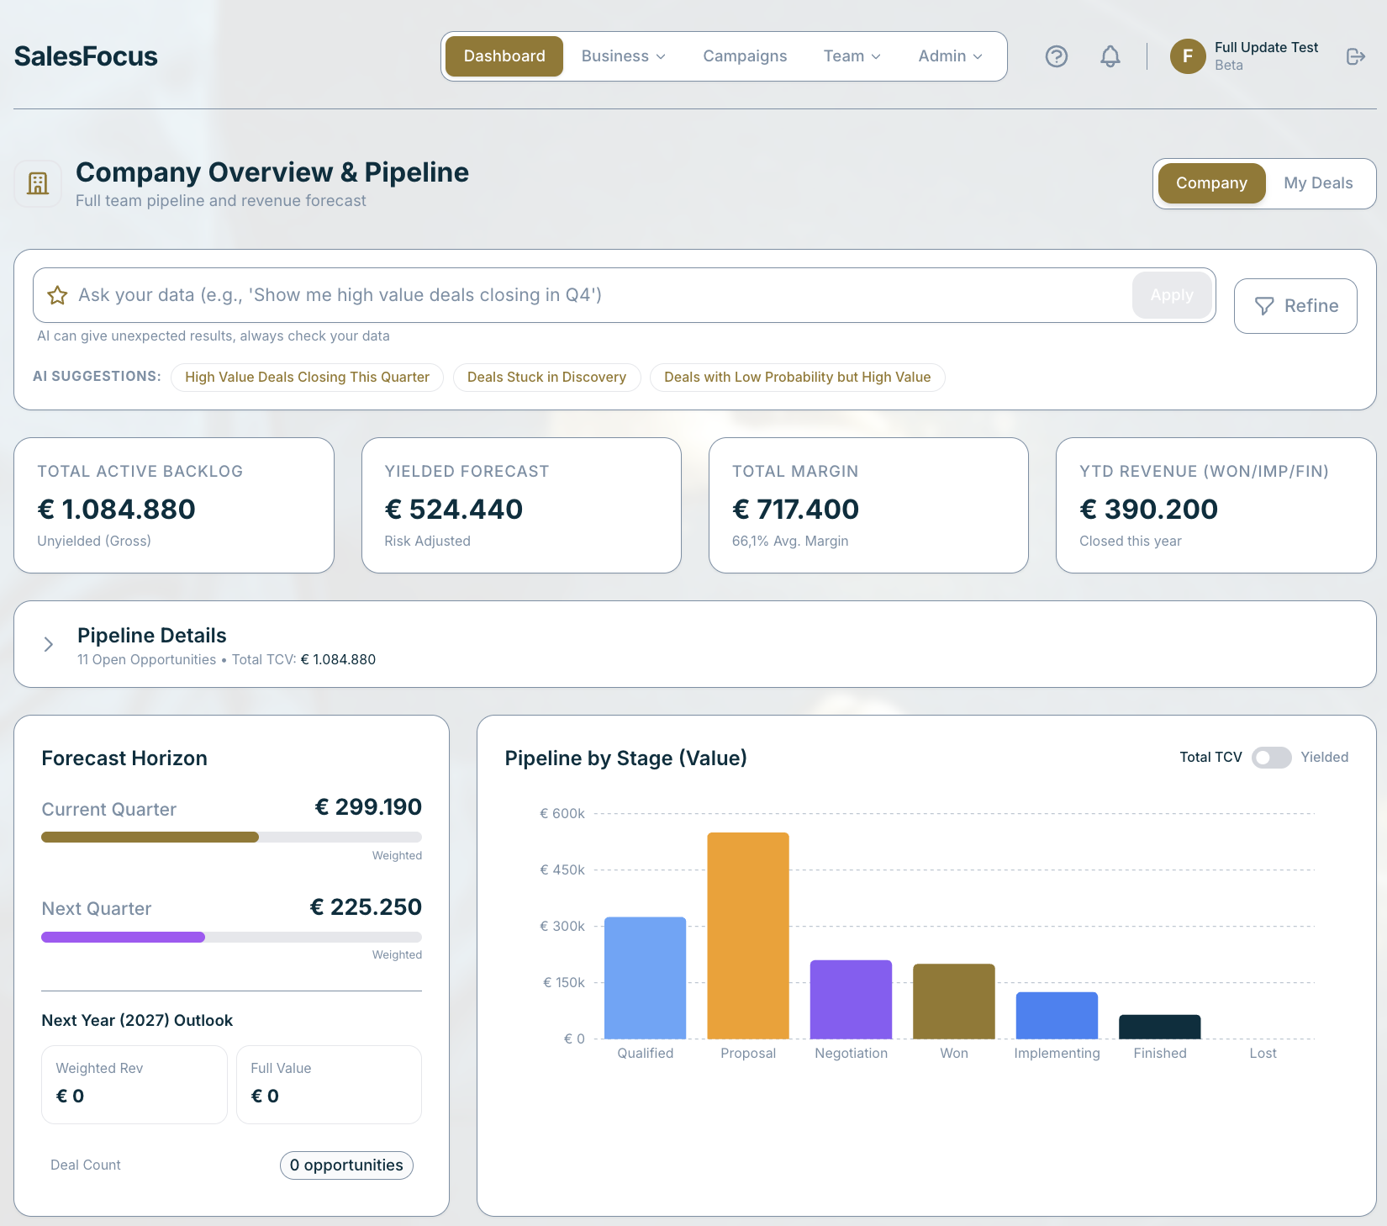Open the Total Active Backlog card
1387x1226 pixels.
[x=174, y=505]
